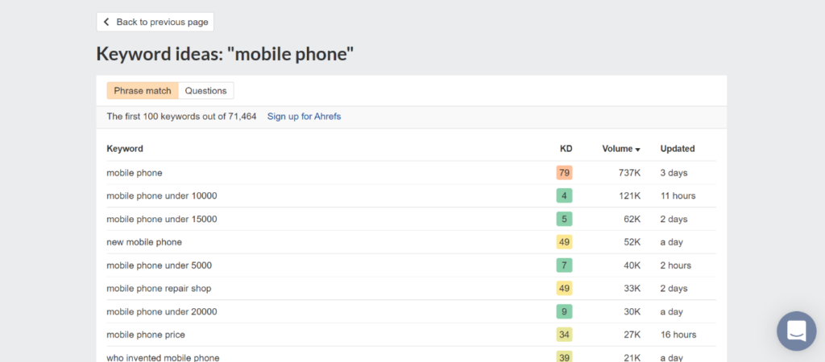Select the Phrase match tab
The image size is (825, 362).
[x=143, y=91]
